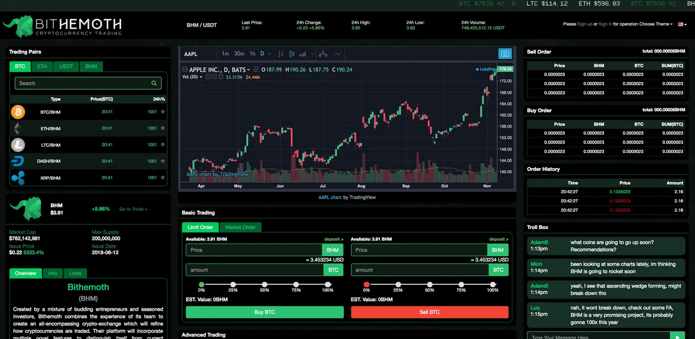Open the Vol (20) indicator settings icon
Viewport: 695px width, 339px height.
tap(214, 77)
